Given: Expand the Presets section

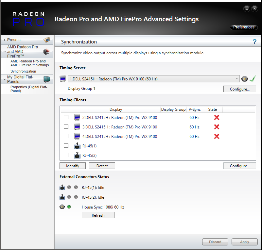Looking at the screenshot, I should [x=4, y=40].
